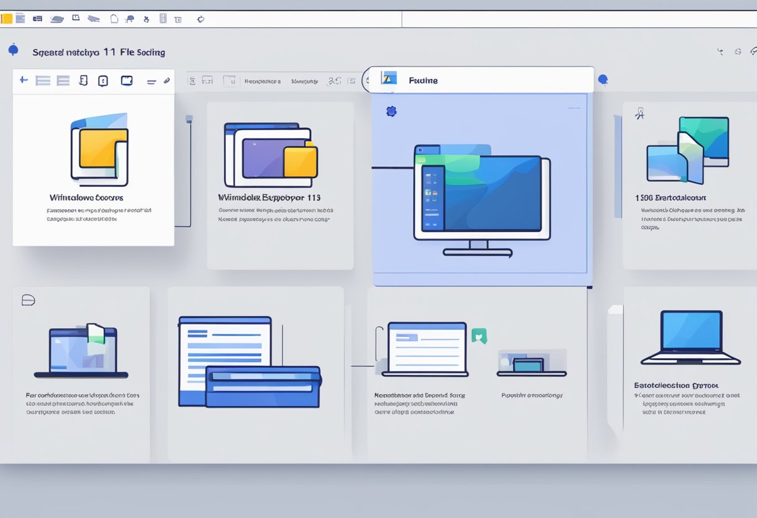Click the blue pin icon beside the page title
757x518 pixels.
tap(13, 50)
